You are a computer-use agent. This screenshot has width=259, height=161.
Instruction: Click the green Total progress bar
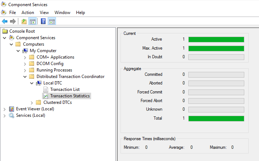click(216, 119)
